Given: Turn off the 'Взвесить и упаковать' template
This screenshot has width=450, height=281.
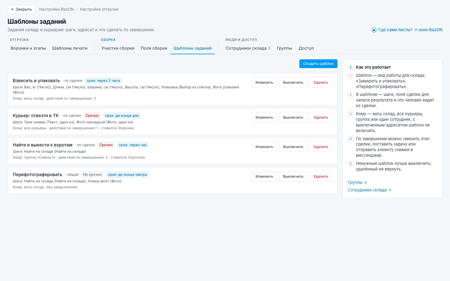Looking at the screenshot, I should (293, 82).
